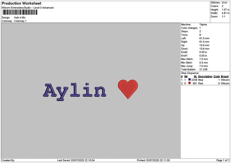Viewport: 231px width, 163px height.
Task: Click the Max Jump value 7.0 mm
Action: (x=204, y=66)
